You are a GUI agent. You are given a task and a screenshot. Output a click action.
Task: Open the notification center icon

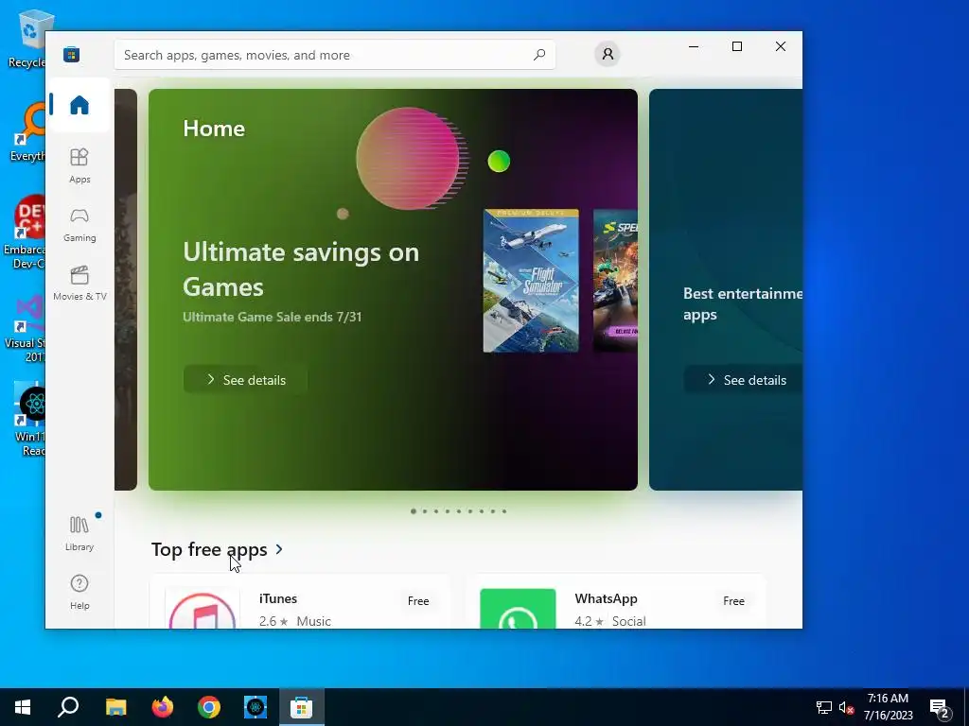point(940,708)
